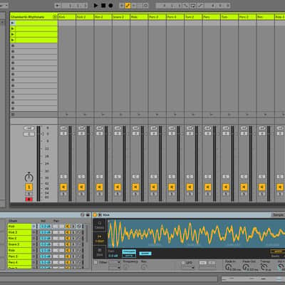Select the Kick 2 track header

click(x=85, y=17)
